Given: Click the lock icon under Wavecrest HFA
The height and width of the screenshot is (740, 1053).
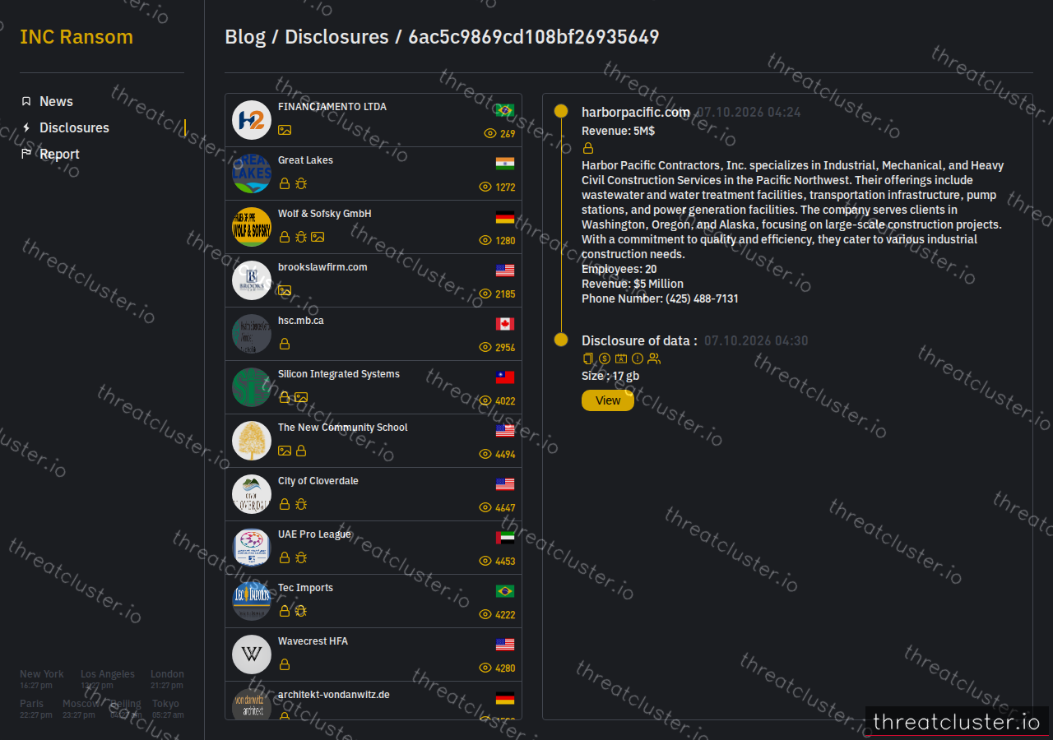Looking at the screenshot, I should point(285,664).
